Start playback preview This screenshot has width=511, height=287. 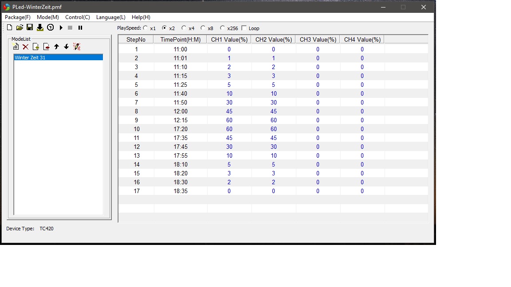pyautogui.click(x=61, y=27)
